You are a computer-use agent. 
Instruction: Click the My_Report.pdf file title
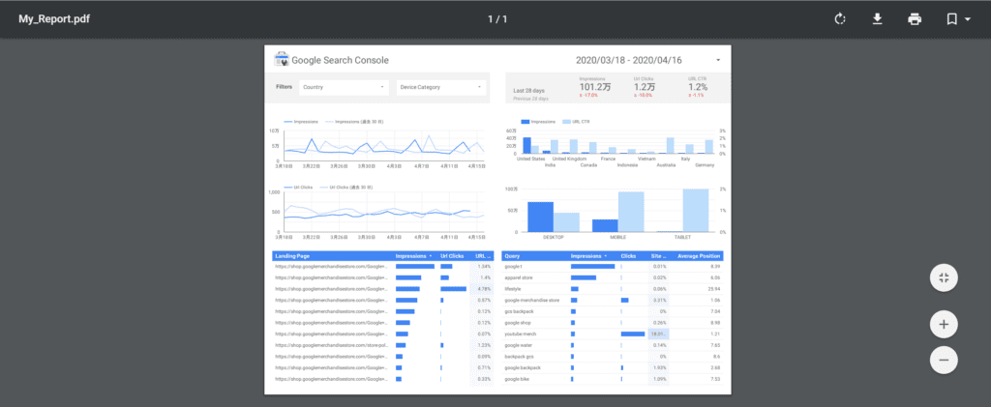pyautogui.click(x=54, y=19)
